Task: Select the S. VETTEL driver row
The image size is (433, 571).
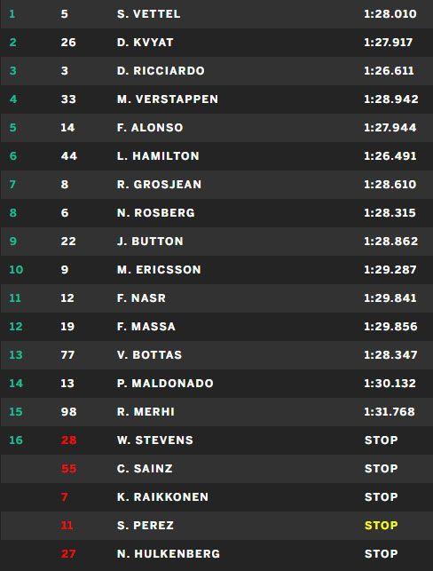Action: pyautogui.click(x=216, y=14)
